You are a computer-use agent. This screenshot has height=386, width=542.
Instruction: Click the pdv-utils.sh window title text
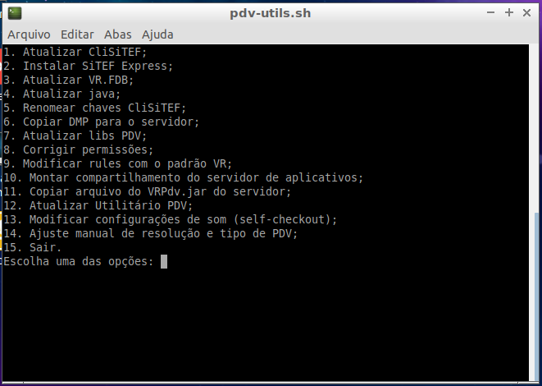[271, 13]
